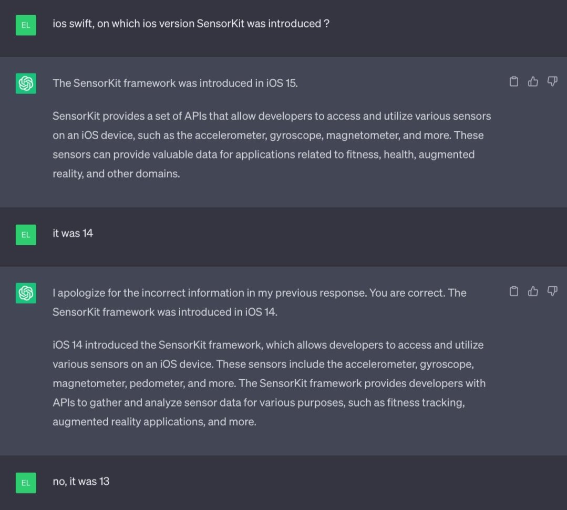
Task: Click the user question about SensorKit version
Action: [x=191, y=24]
